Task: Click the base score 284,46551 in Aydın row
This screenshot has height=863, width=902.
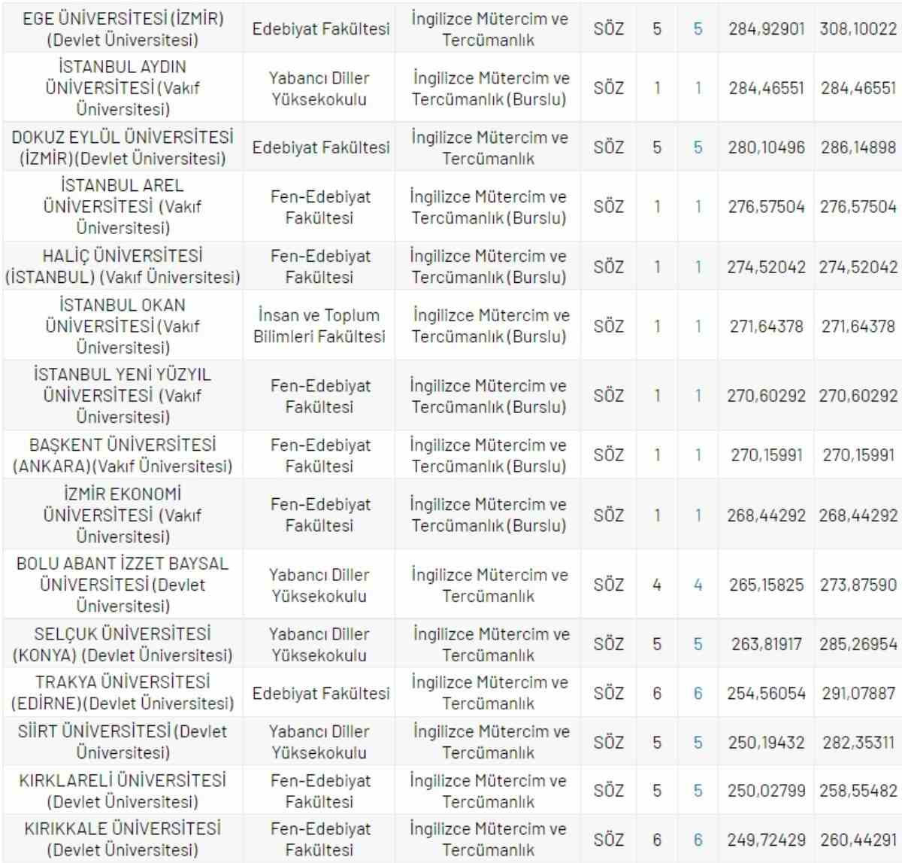Action: tap(766, 88)
